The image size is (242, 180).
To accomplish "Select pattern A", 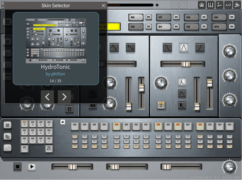I will click(25, 124).
